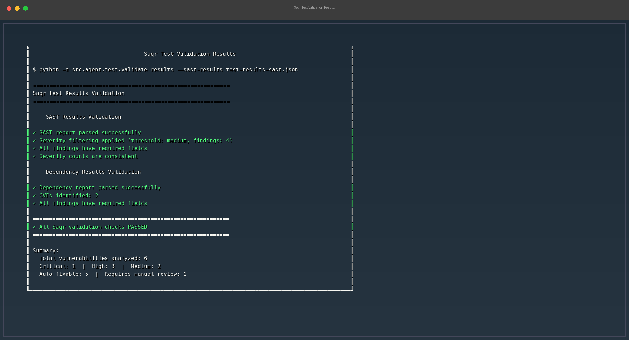
Task: Click the 'Medium: 2' value
Action: (145, 266)
